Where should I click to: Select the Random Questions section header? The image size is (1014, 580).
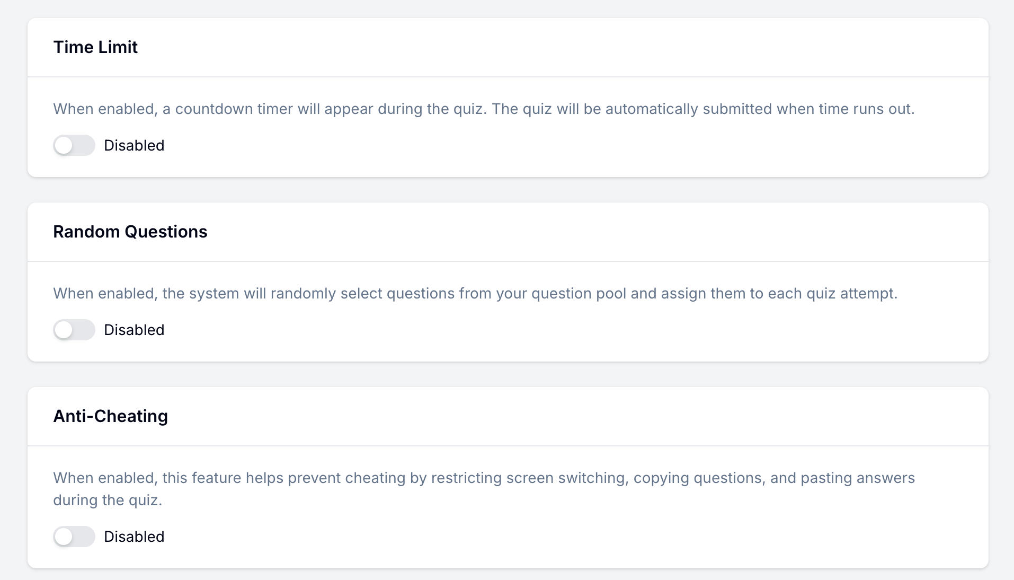point(130,232)
